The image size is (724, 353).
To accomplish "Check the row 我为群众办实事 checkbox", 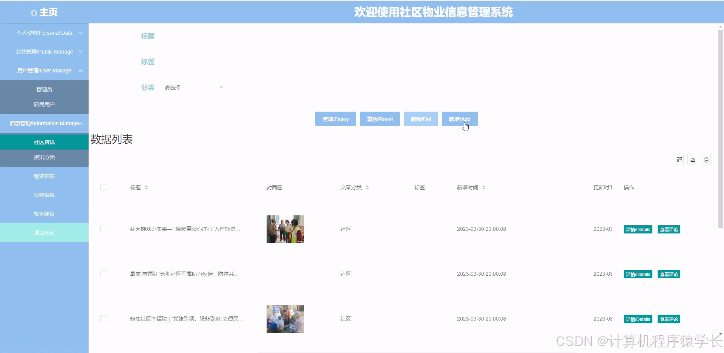I will coord(104,229).
